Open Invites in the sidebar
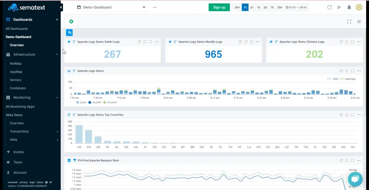Screen dimensions: 369x190 [19, 152]
